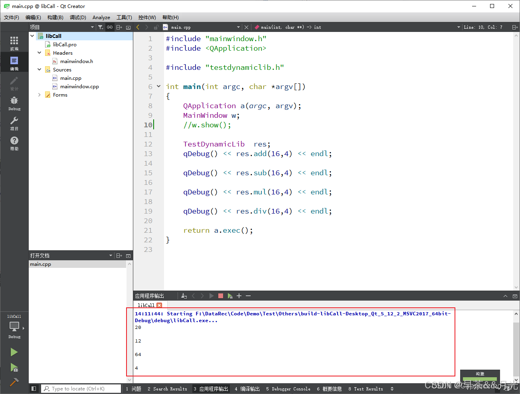
Task: Switch to Debug mode in sidebar
Action: pyautogui.click(x=14, y=103)
